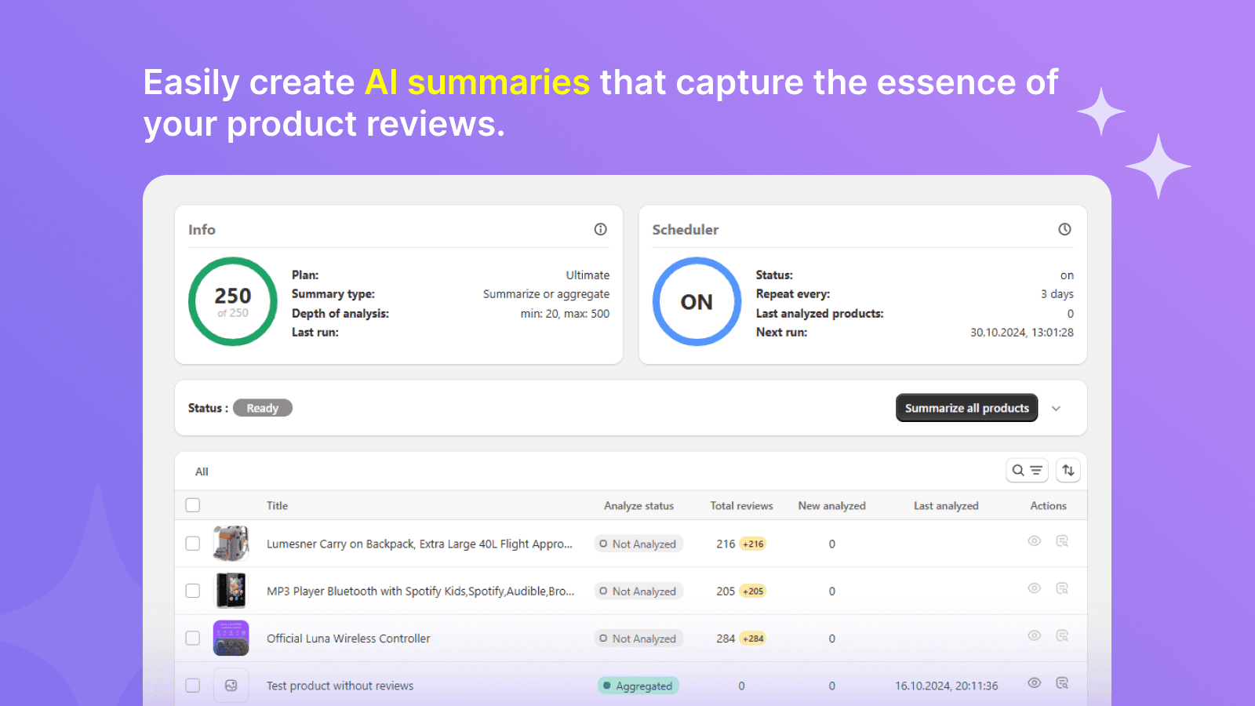Click the Scheduler ON status circle
This screenshot has height=706, width=1255.
(x=697, y=302)
